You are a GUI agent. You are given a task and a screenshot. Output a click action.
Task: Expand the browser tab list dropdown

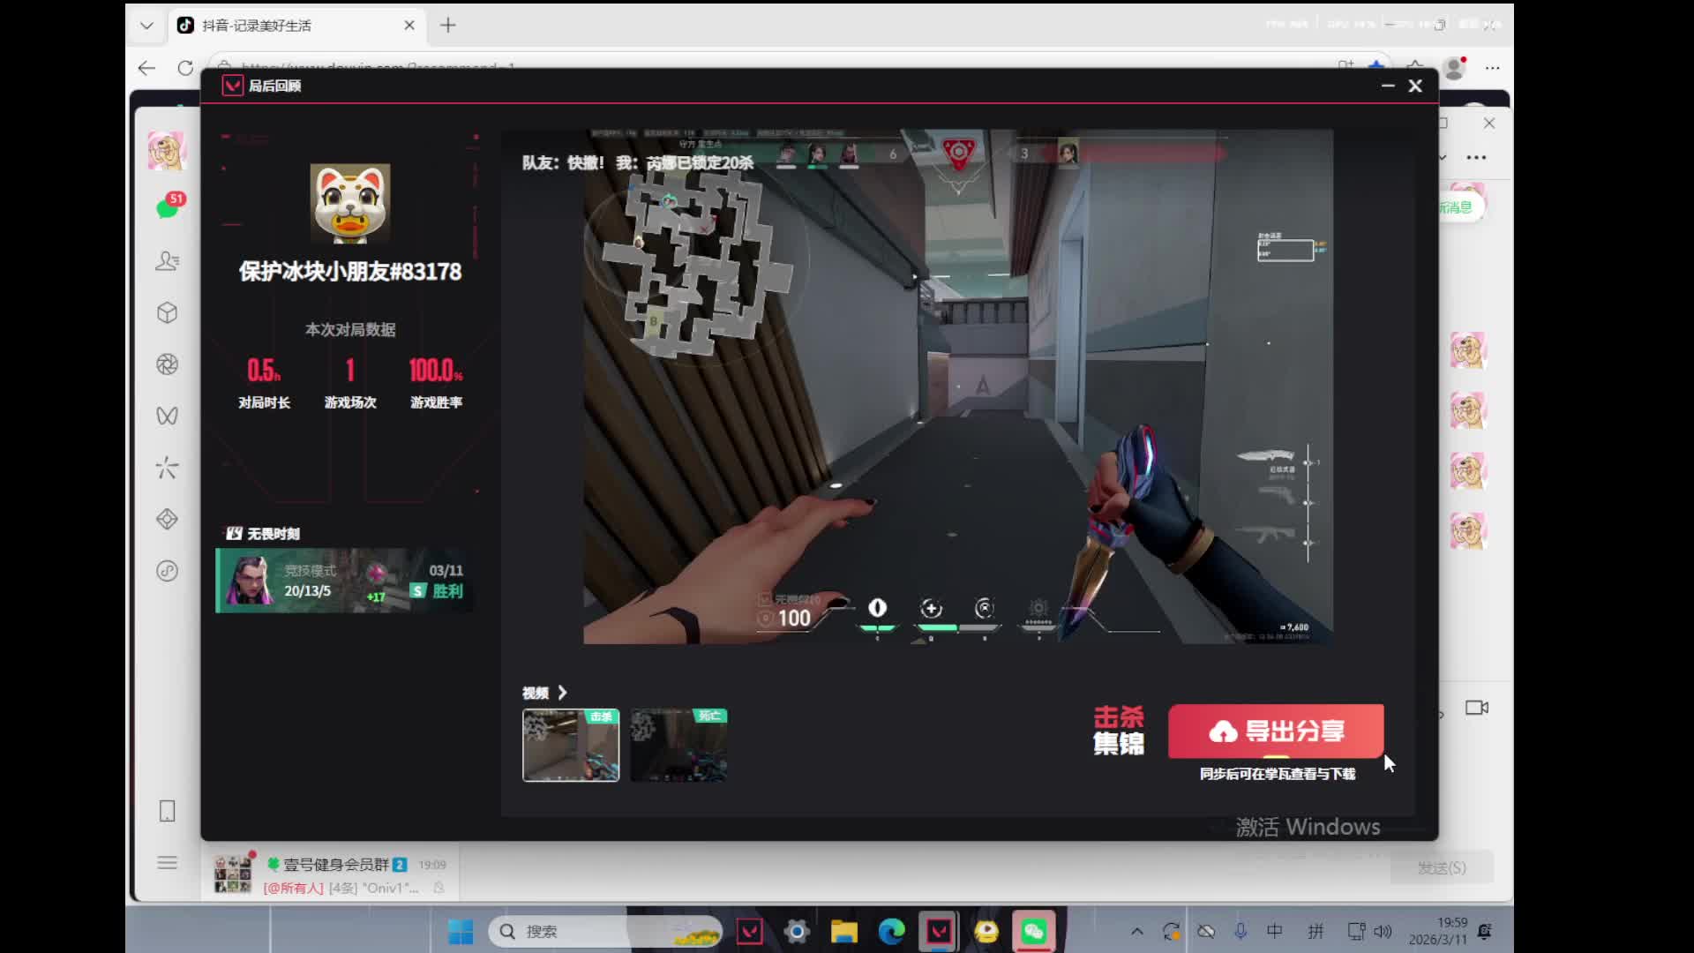click(x=146, y=26)
